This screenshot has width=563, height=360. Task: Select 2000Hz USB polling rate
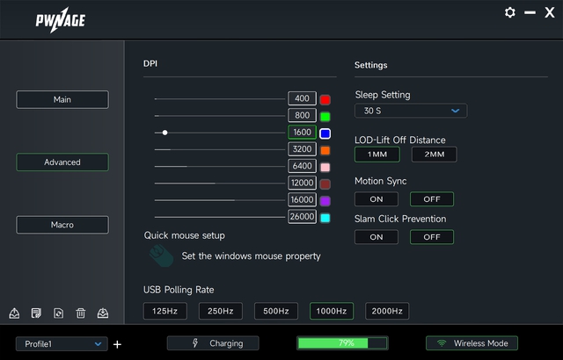tap(387, 311)
